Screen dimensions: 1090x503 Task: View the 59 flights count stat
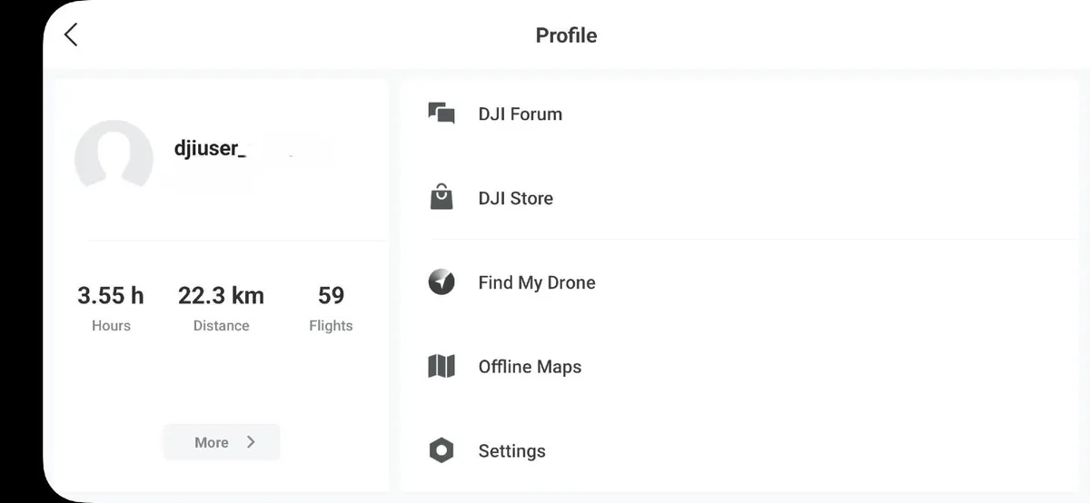[331, 296]
